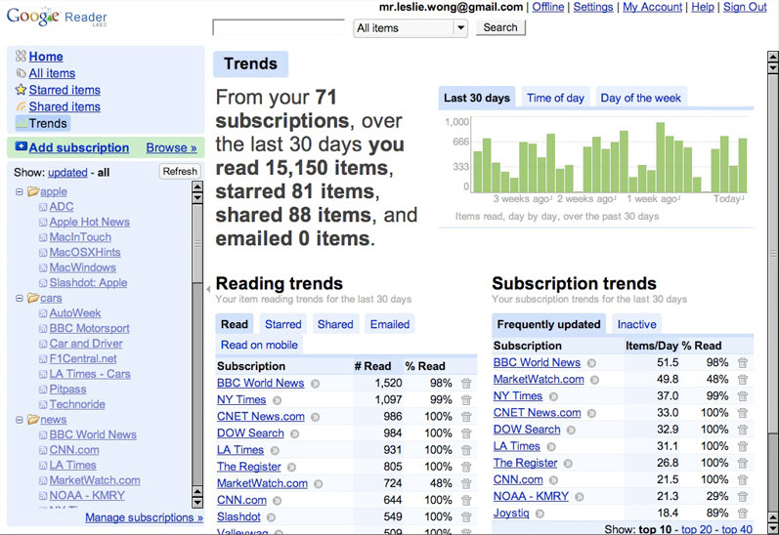Click the search input field
Screen dimensions: 779x535
click(x=279, y=27)
